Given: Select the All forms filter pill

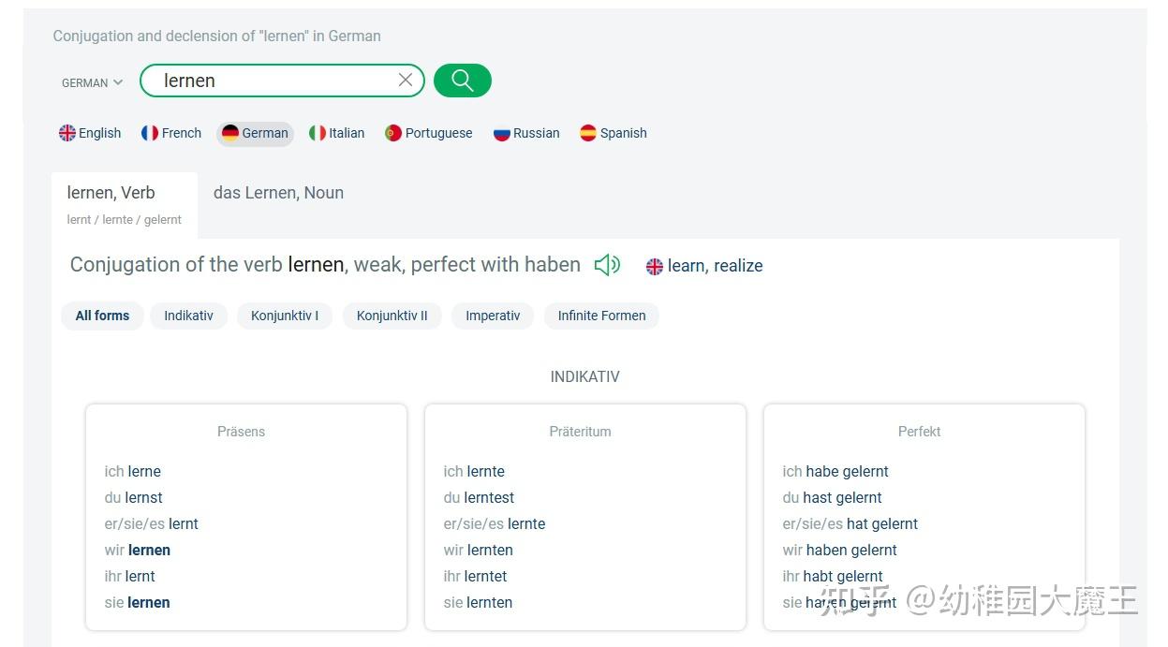Looking at the screenshot, I should tap(102, 316).
